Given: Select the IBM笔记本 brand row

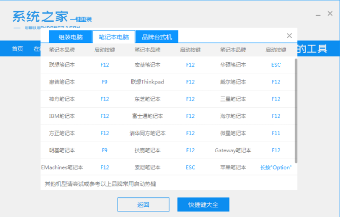Looking at the screenshot, I should pyautogui.click(x=62, y=116).
